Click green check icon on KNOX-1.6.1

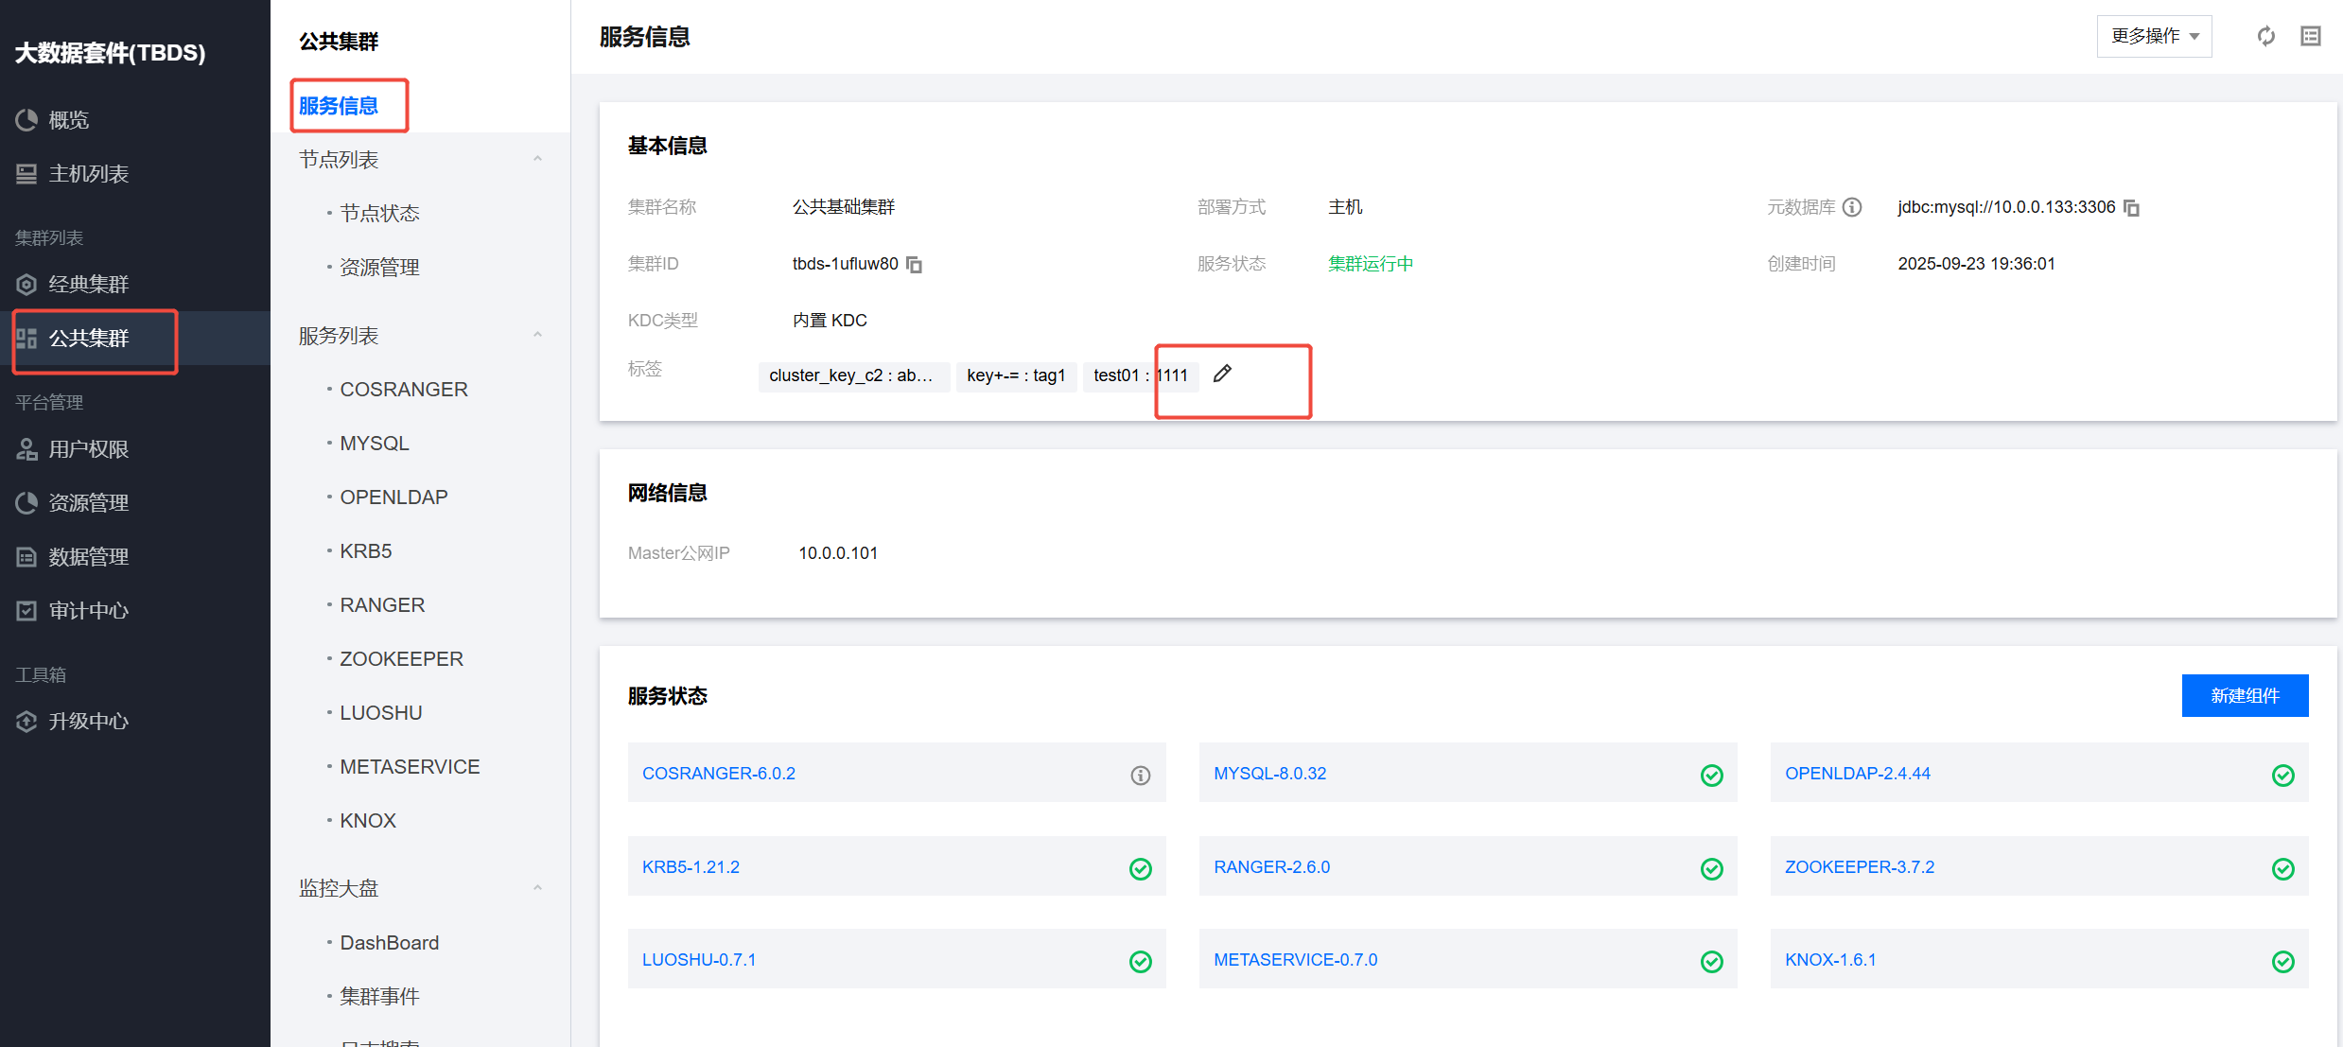click(2282, 962)
